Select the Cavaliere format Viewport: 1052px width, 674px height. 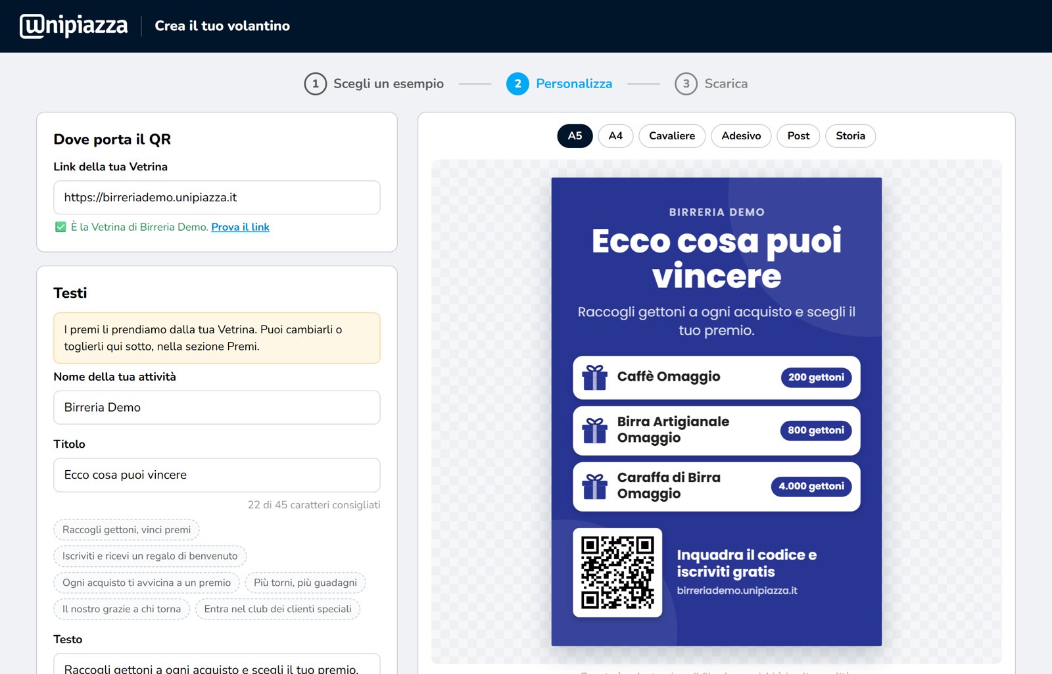(672, 136)
